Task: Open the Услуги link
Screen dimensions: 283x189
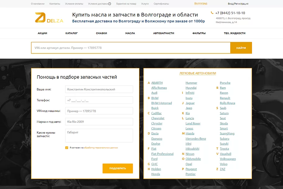Action: click(x=145, y=4)
